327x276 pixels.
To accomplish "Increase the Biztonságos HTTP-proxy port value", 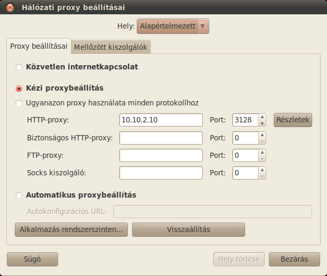I will pos(262,135).
